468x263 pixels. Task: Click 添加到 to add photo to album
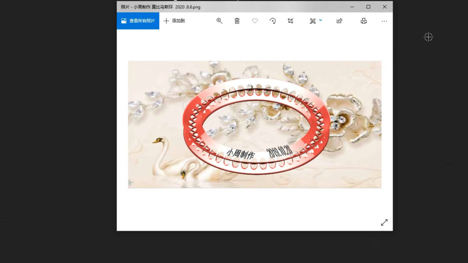click(x=175, y=20)
